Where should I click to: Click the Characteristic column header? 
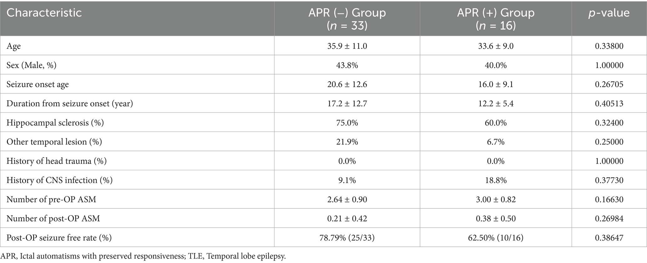[44, 13]
